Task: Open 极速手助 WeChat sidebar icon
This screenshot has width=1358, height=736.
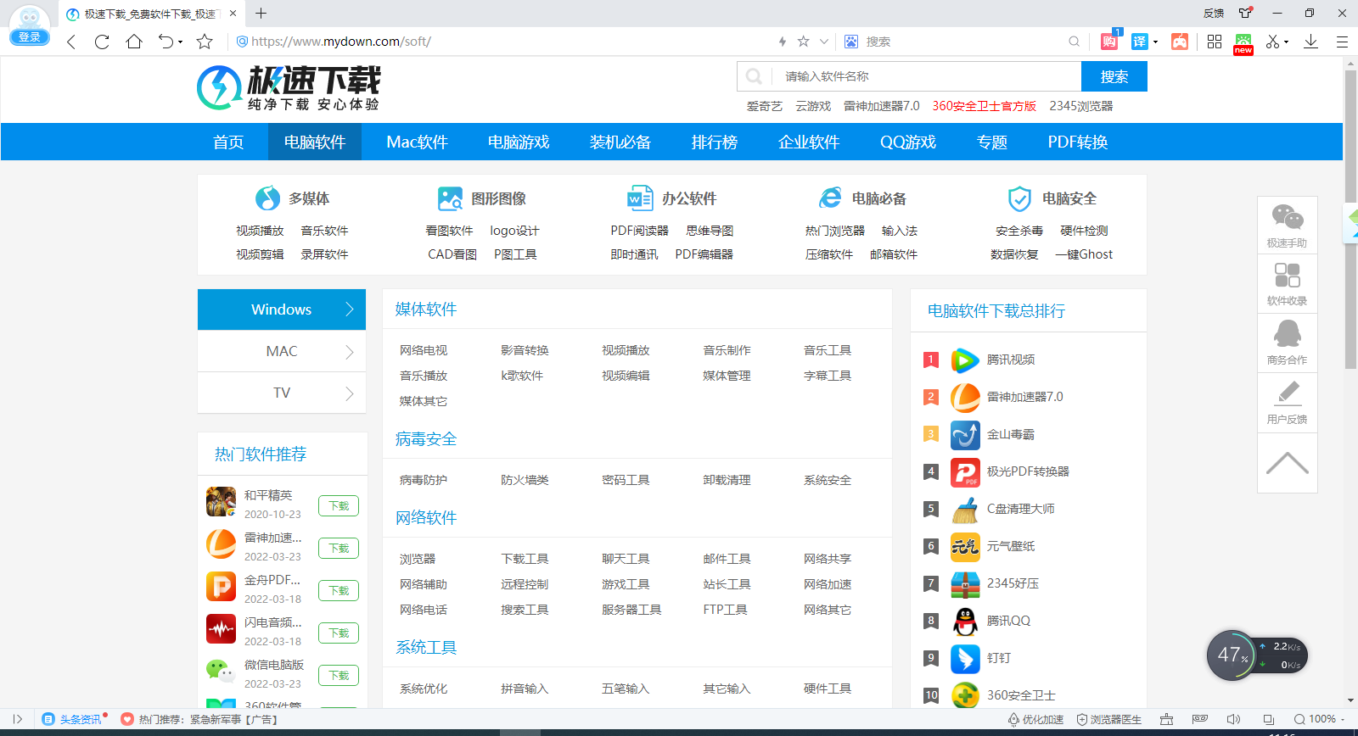Action: tap(1288, 225)
